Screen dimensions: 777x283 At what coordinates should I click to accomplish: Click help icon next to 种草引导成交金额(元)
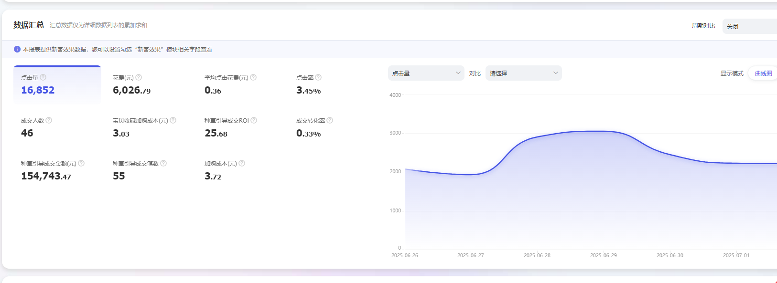coord(81,163)
